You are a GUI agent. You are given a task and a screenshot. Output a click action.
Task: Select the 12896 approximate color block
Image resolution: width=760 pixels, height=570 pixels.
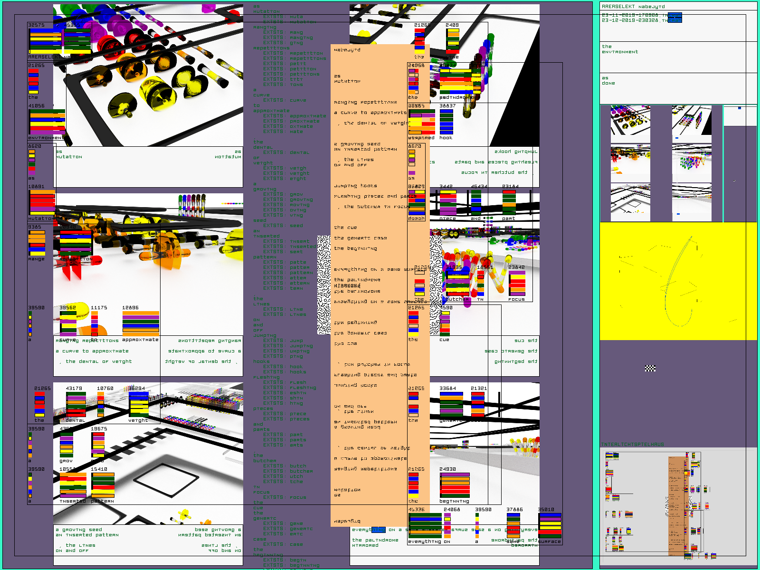pos(141,324)
